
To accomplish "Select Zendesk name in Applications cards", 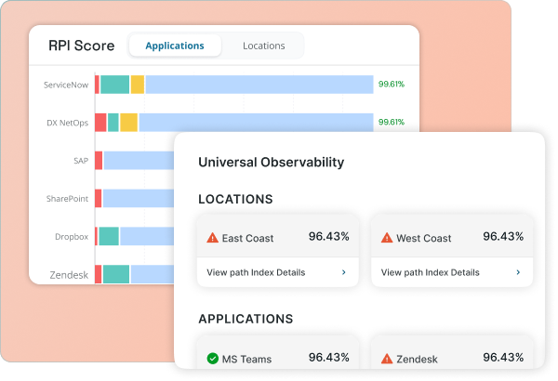I will coord(417,359).
